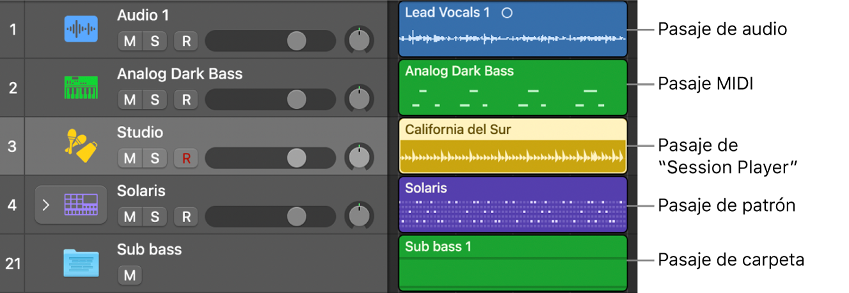Viewport: 849px width, 293px height.
Task: Click the Solaris drum machine grid icon
Action: (81, 205)
